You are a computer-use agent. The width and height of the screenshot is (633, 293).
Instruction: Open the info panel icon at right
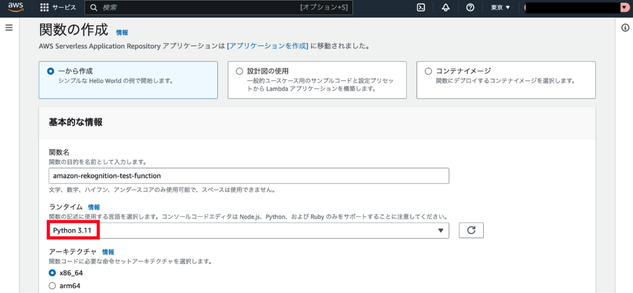click(625, 28)
